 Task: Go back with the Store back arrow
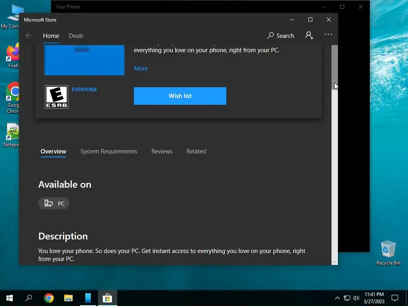coord(29,35)
